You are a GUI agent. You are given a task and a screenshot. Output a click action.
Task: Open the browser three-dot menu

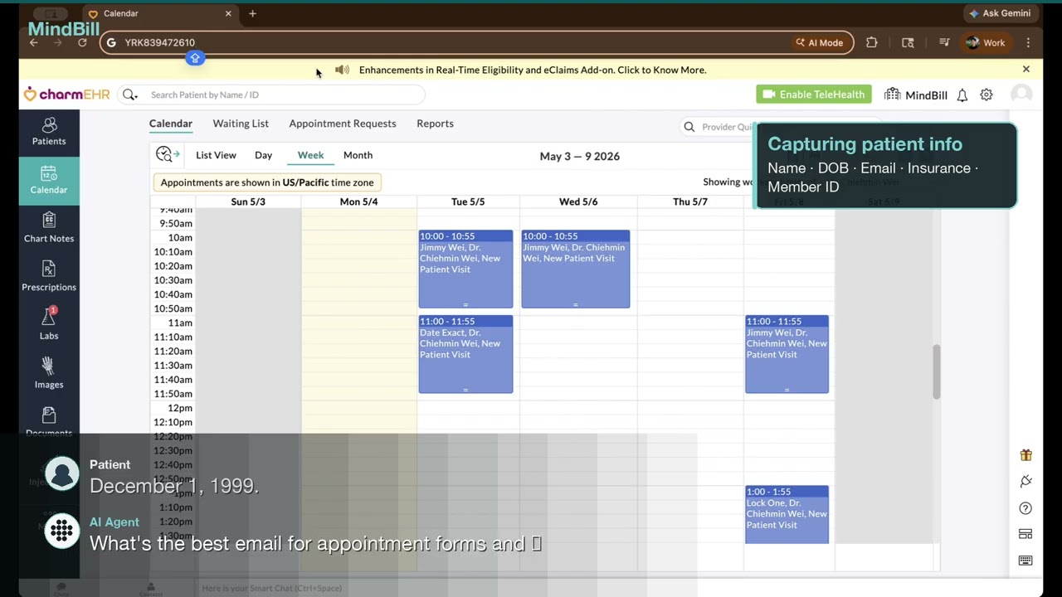click(x=1028, y=43)
